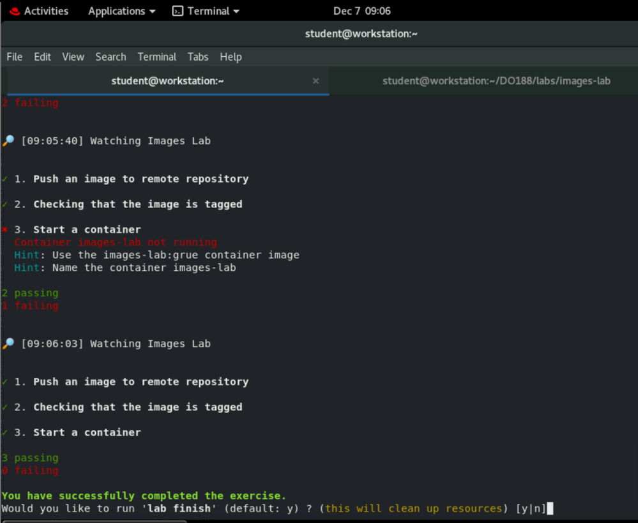The image size is (638, 523).
Task: Click the magnifier icon beside 09:05:40 entry
Action: 8,141
